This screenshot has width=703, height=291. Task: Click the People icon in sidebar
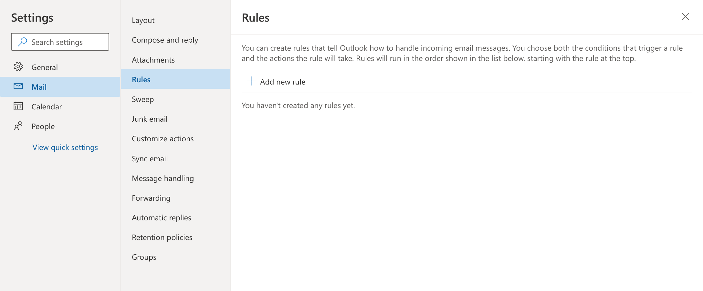click(x=18, y=126)
